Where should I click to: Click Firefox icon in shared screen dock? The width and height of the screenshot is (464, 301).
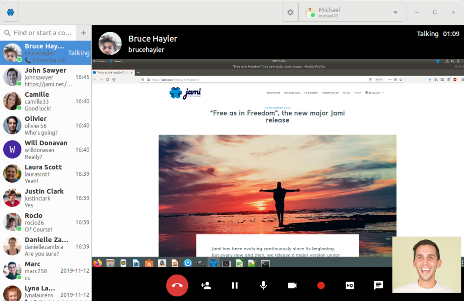point(97,263)
